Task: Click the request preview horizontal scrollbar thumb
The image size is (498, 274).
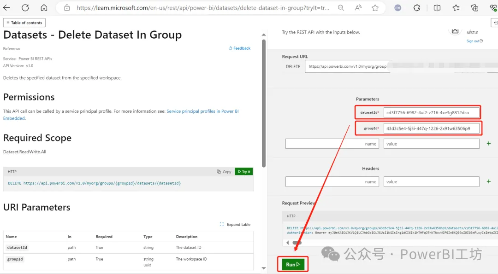Action: (x=297, y=243)
